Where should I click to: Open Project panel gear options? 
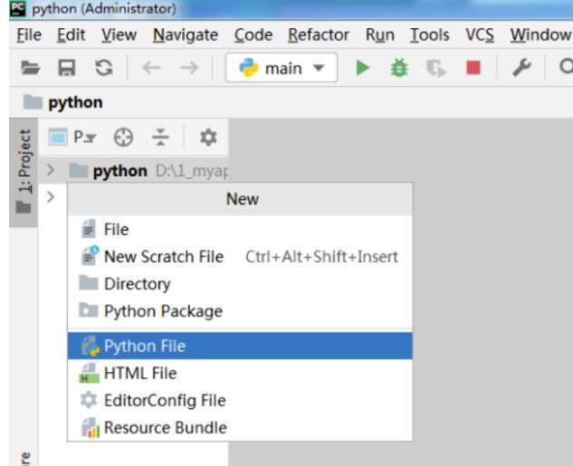pyautogui.click(x=208, y=138)
